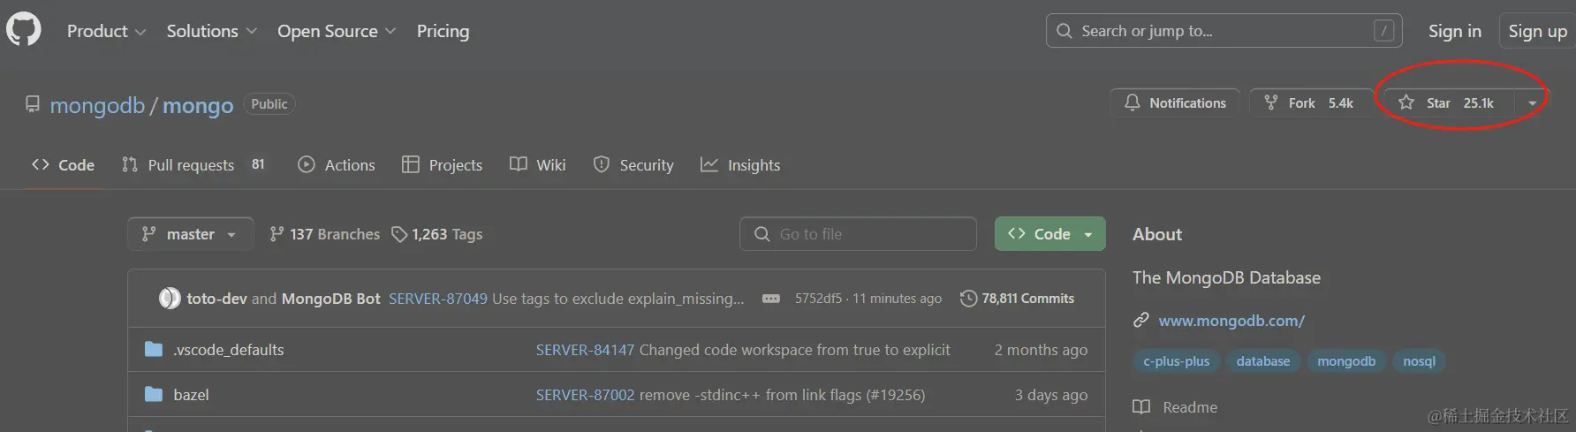Viewport: 1576px width, 432px height.
Task: Expand the Star lists dropdown arrow
Action: [x=1532, y=103]
